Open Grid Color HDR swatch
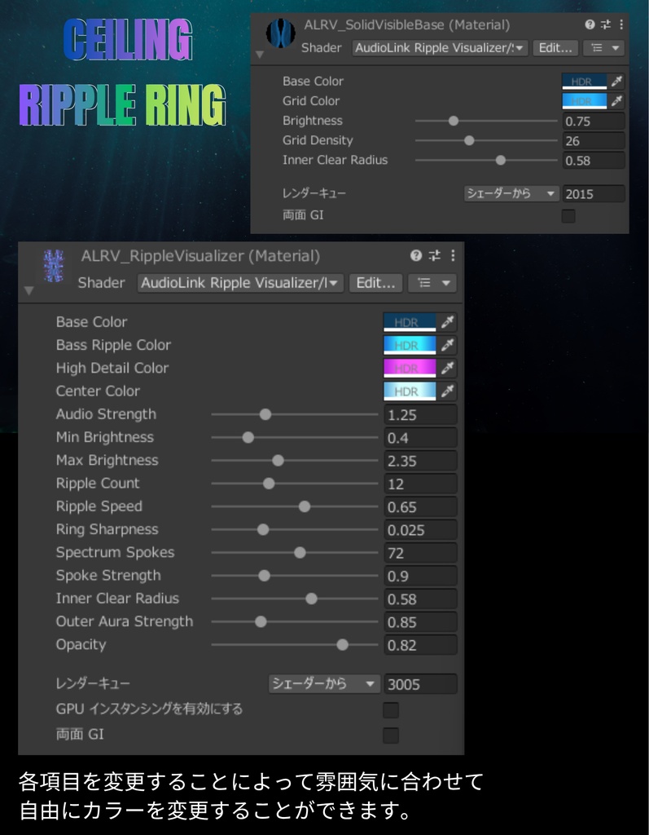 pos(584,100)
